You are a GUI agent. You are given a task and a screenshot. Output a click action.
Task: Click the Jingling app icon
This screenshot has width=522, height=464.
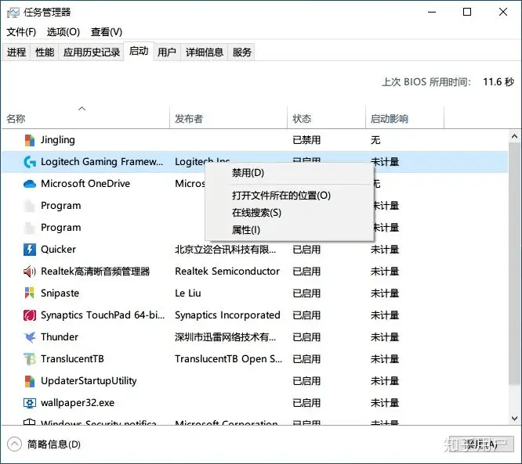coord(30,140)
